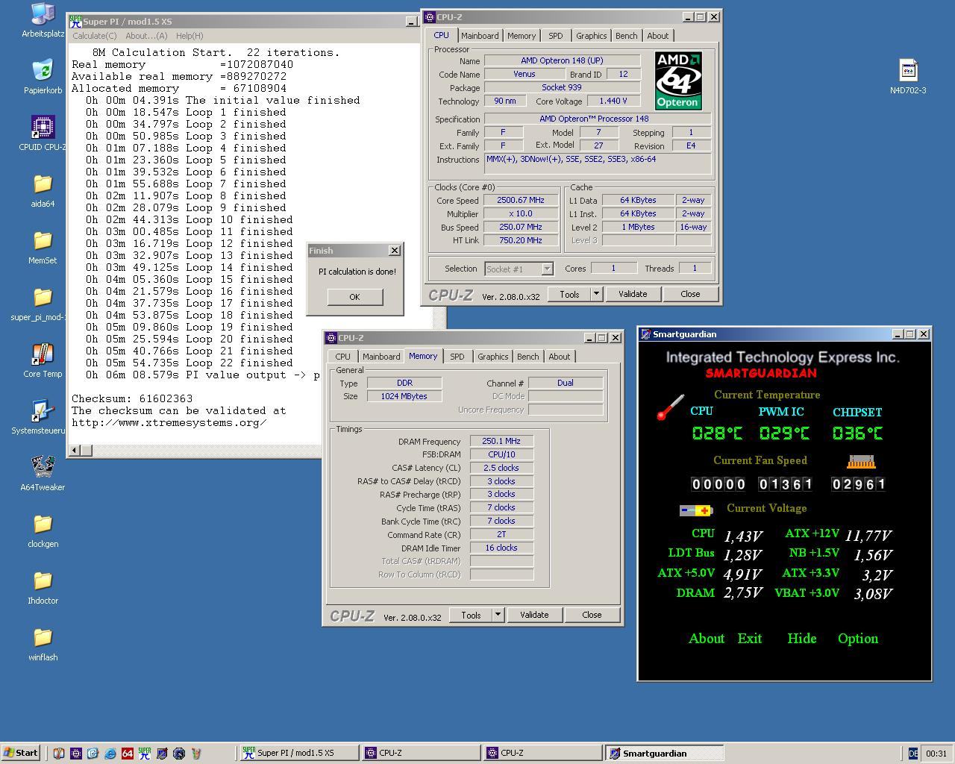Open About tab in top CPU-Z window
This screenshot has height=764, width=955.
coord(657,36)
